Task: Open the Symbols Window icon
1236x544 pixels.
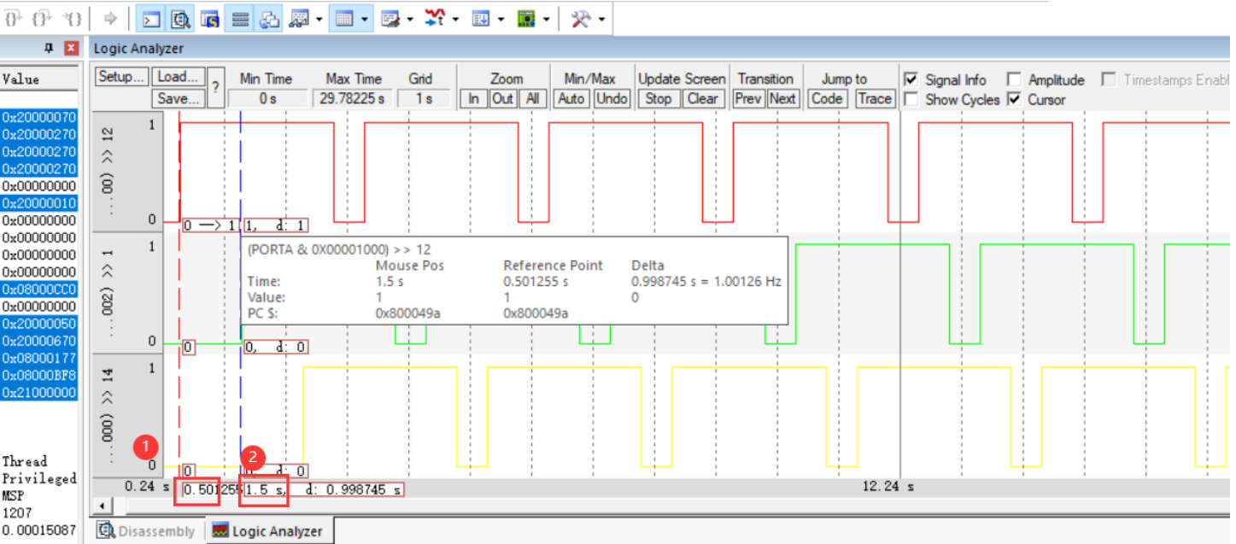Action: point(210,19)
